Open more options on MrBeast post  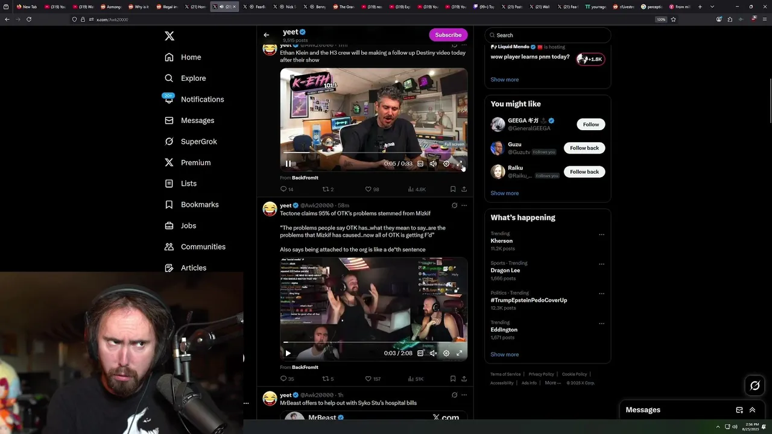point(464,395)
